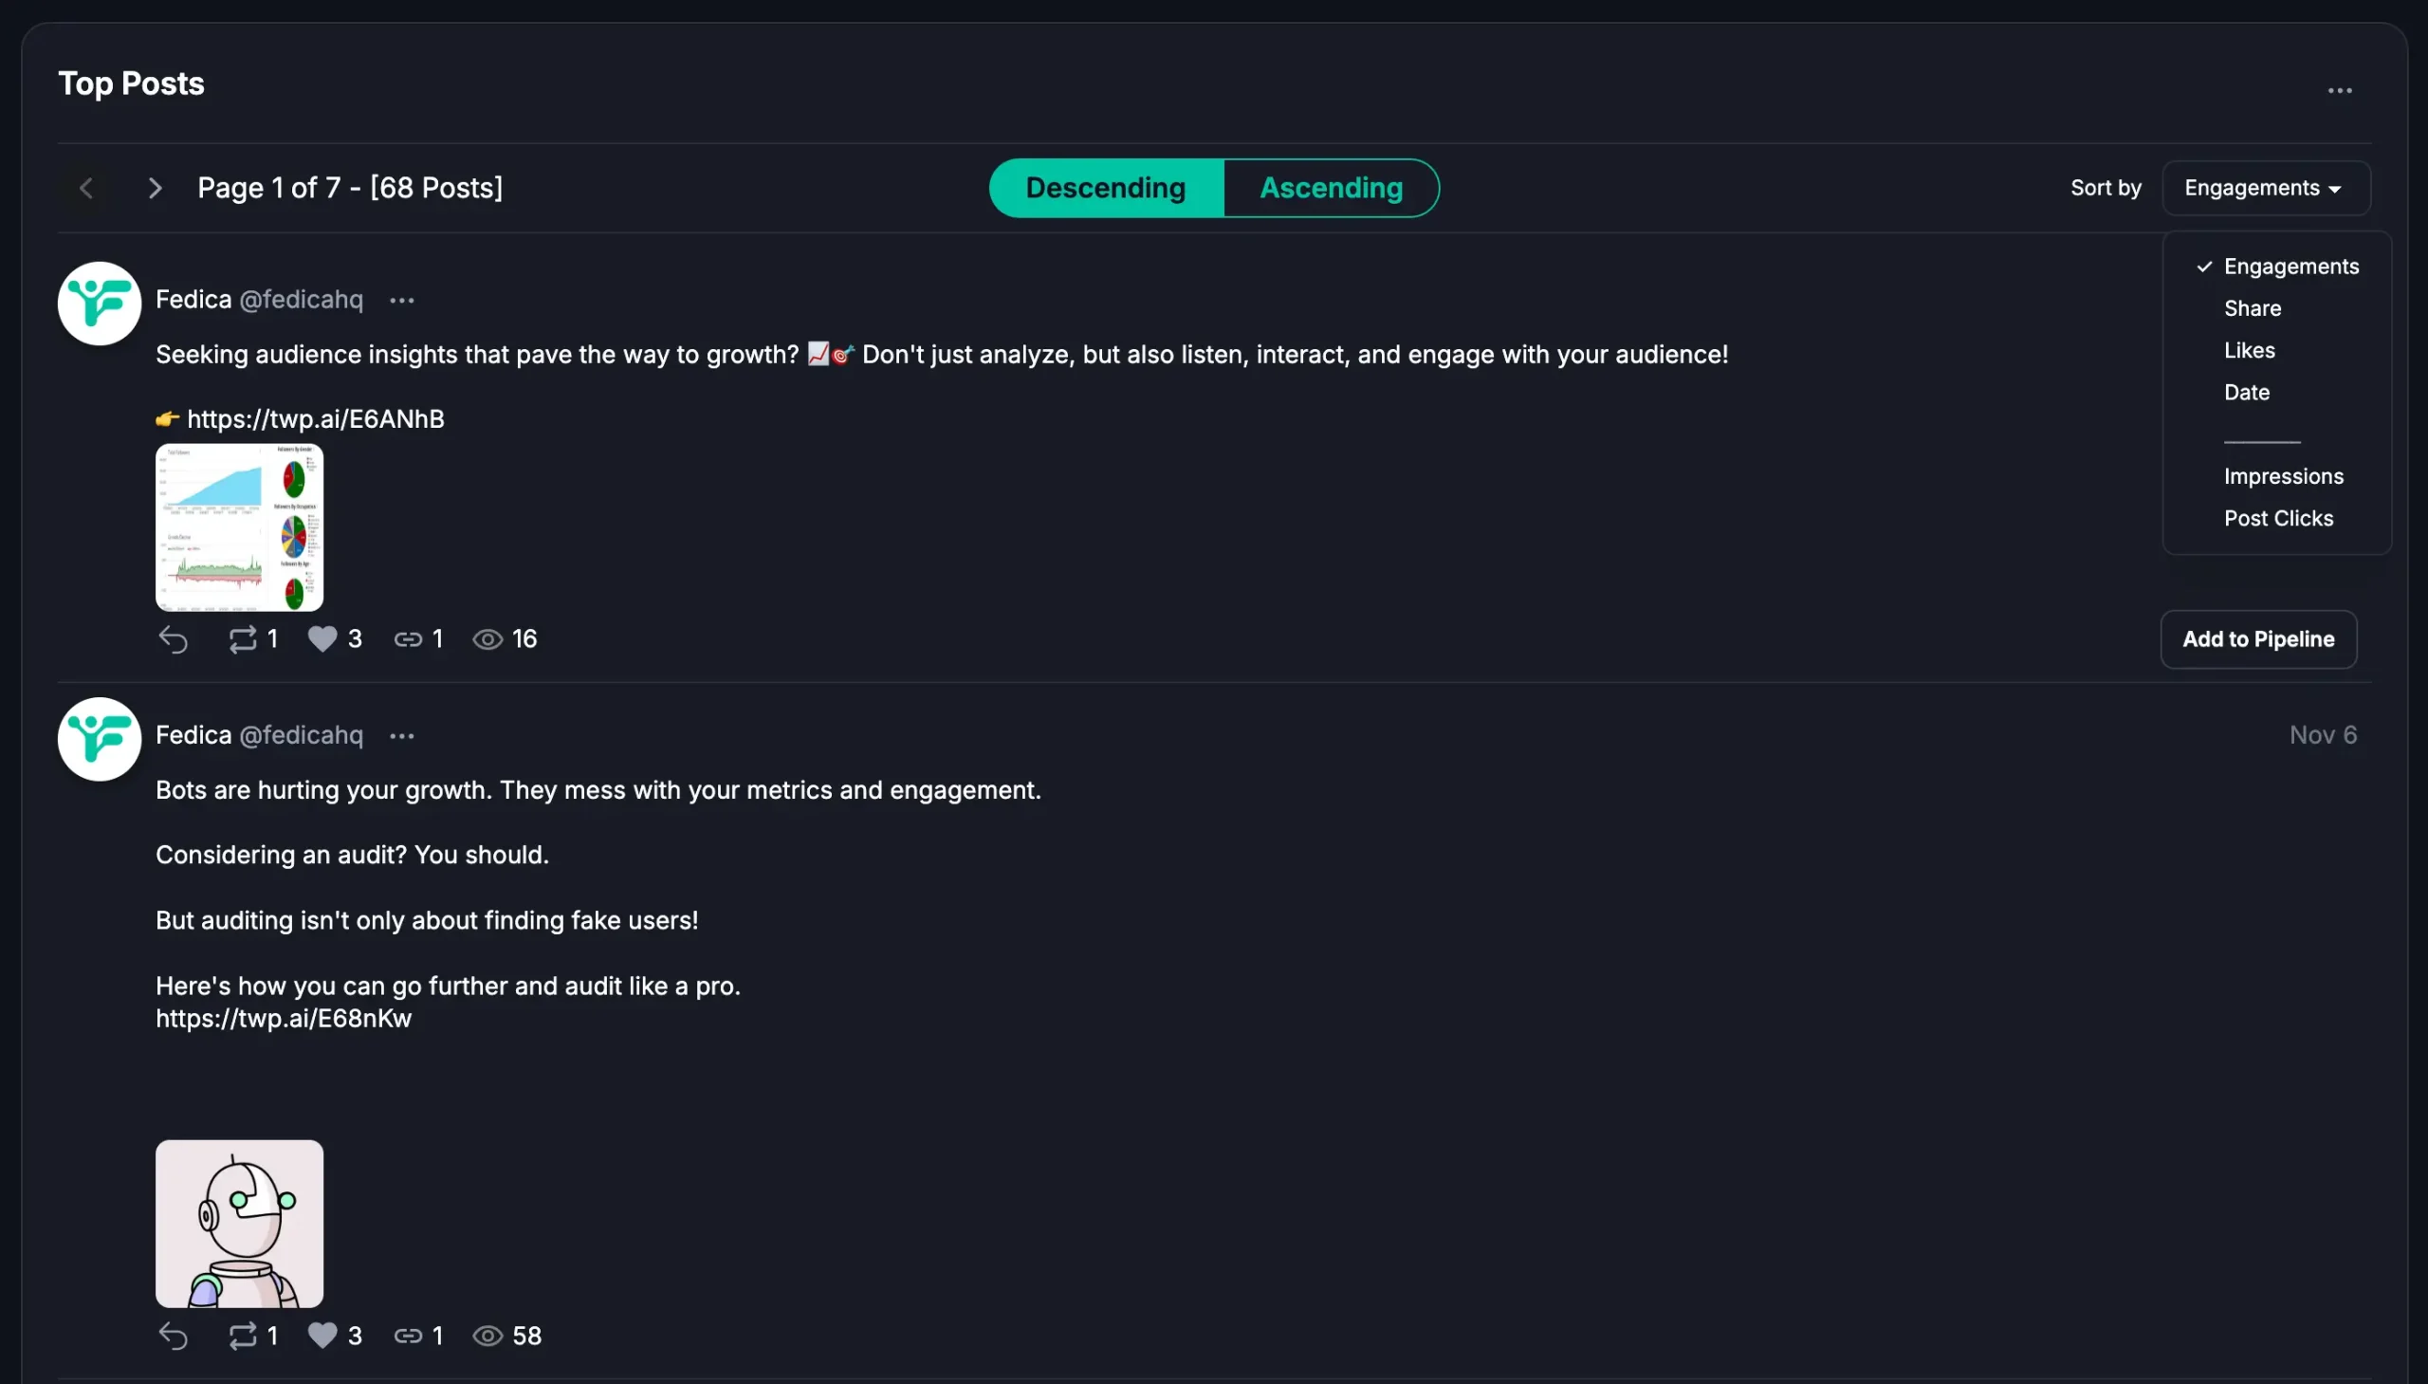Go to the previous page of posts

coord(86,188)
